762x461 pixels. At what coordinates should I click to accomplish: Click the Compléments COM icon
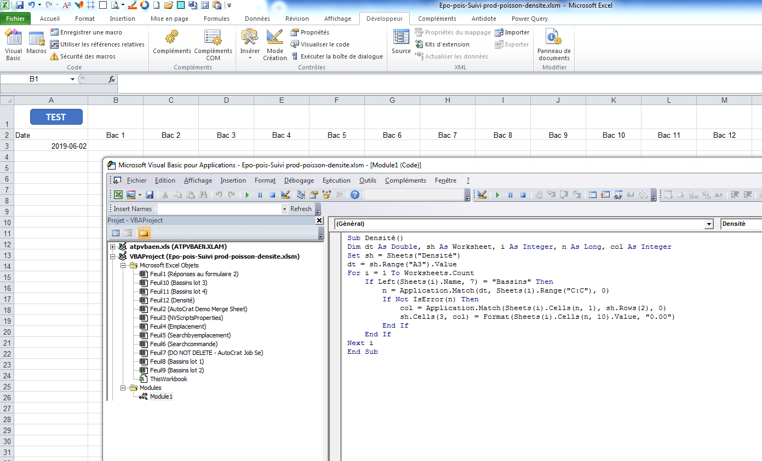(x=213, y=44)
